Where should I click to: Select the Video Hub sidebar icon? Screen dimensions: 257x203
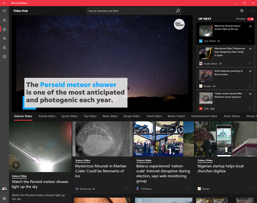pyautogui.click(x=5, y=29)
